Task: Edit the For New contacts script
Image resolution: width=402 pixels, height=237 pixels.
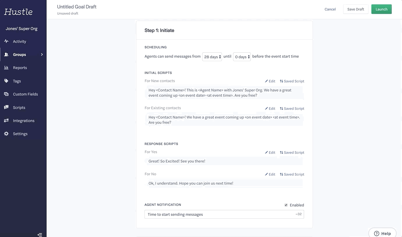Action: (x=270, y=81)
